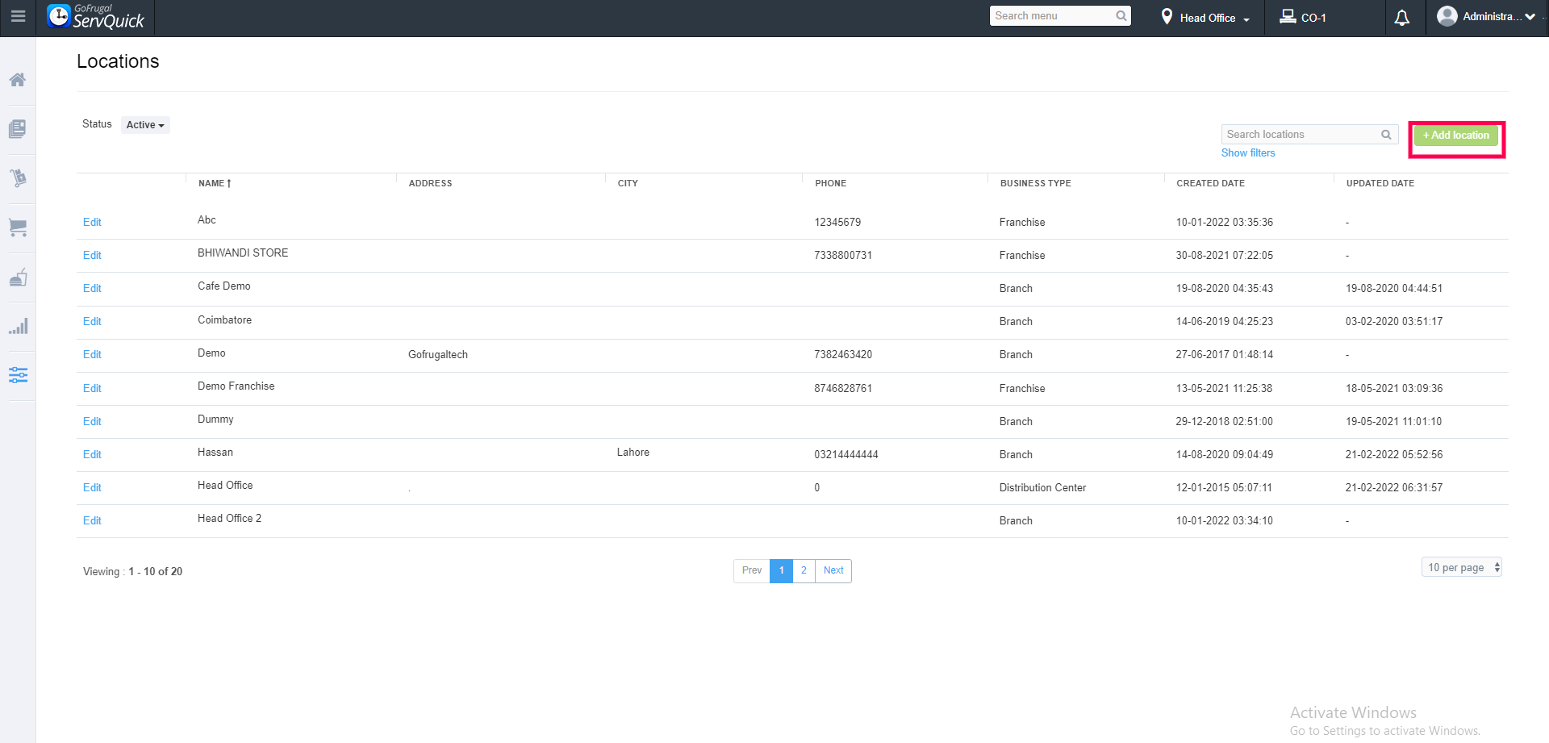1549x743 pixels.
Task: Click the CREATED DATE column header
Action: [1210, 184]
